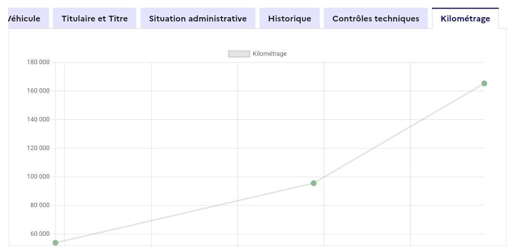This screenshot has height=250, width=515.
Task: Click the grey Kilométrage legend color box
Action: pyautogui.click(x=239, y=54)
